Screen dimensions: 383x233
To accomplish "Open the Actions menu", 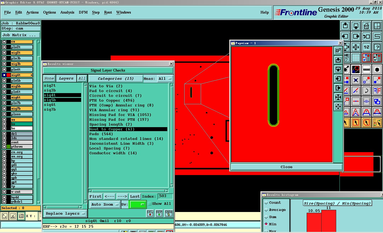I will [32, 13].
